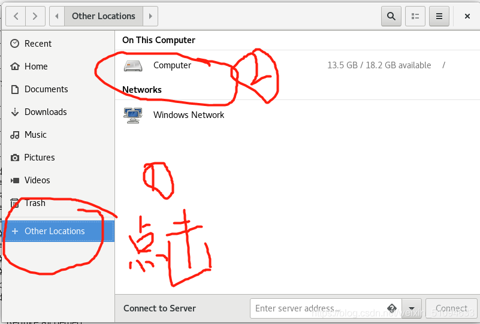Screen dimensions: 480x324
Task: Expand the recent servers dropdown arrow
Action: 412,308
